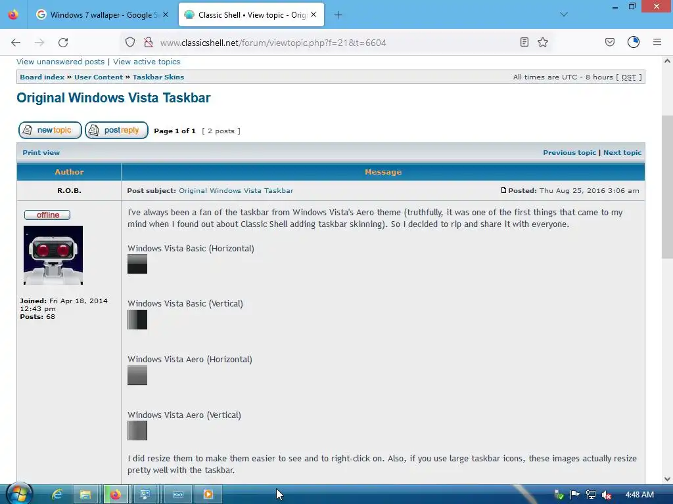Open the Windows Start orb

pyautogui.click(x=18, y=494)
